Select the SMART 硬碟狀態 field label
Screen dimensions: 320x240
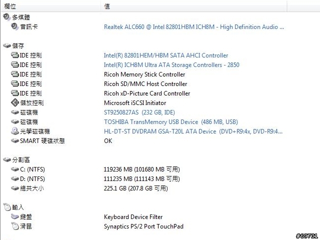click(42, 141)
